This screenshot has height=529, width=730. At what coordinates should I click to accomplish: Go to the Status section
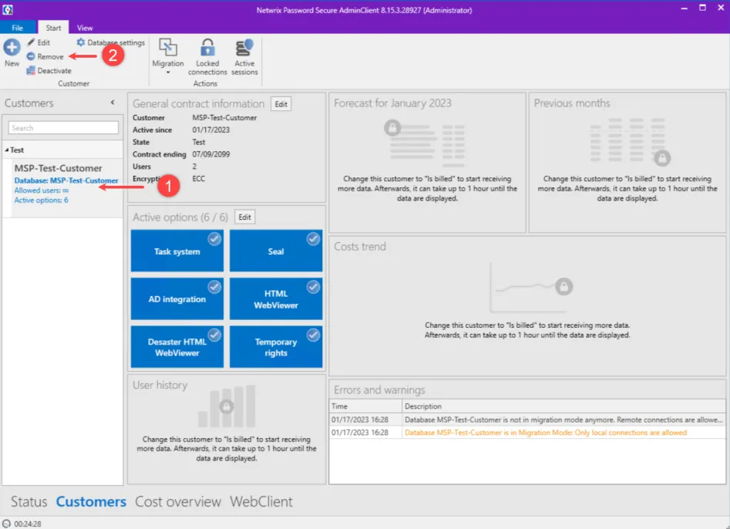[29, 501]
